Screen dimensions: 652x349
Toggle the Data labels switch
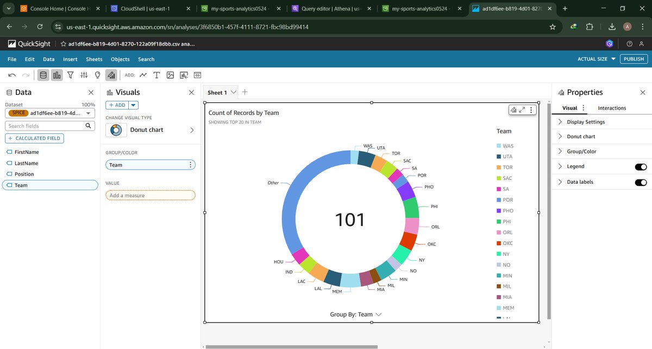tap(641, 183)
